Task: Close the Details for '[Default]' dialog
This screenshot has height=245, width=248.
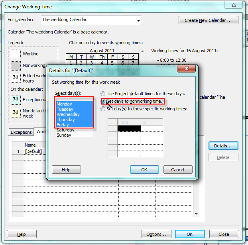Action: pyautogui.click(x=187, y=70)
